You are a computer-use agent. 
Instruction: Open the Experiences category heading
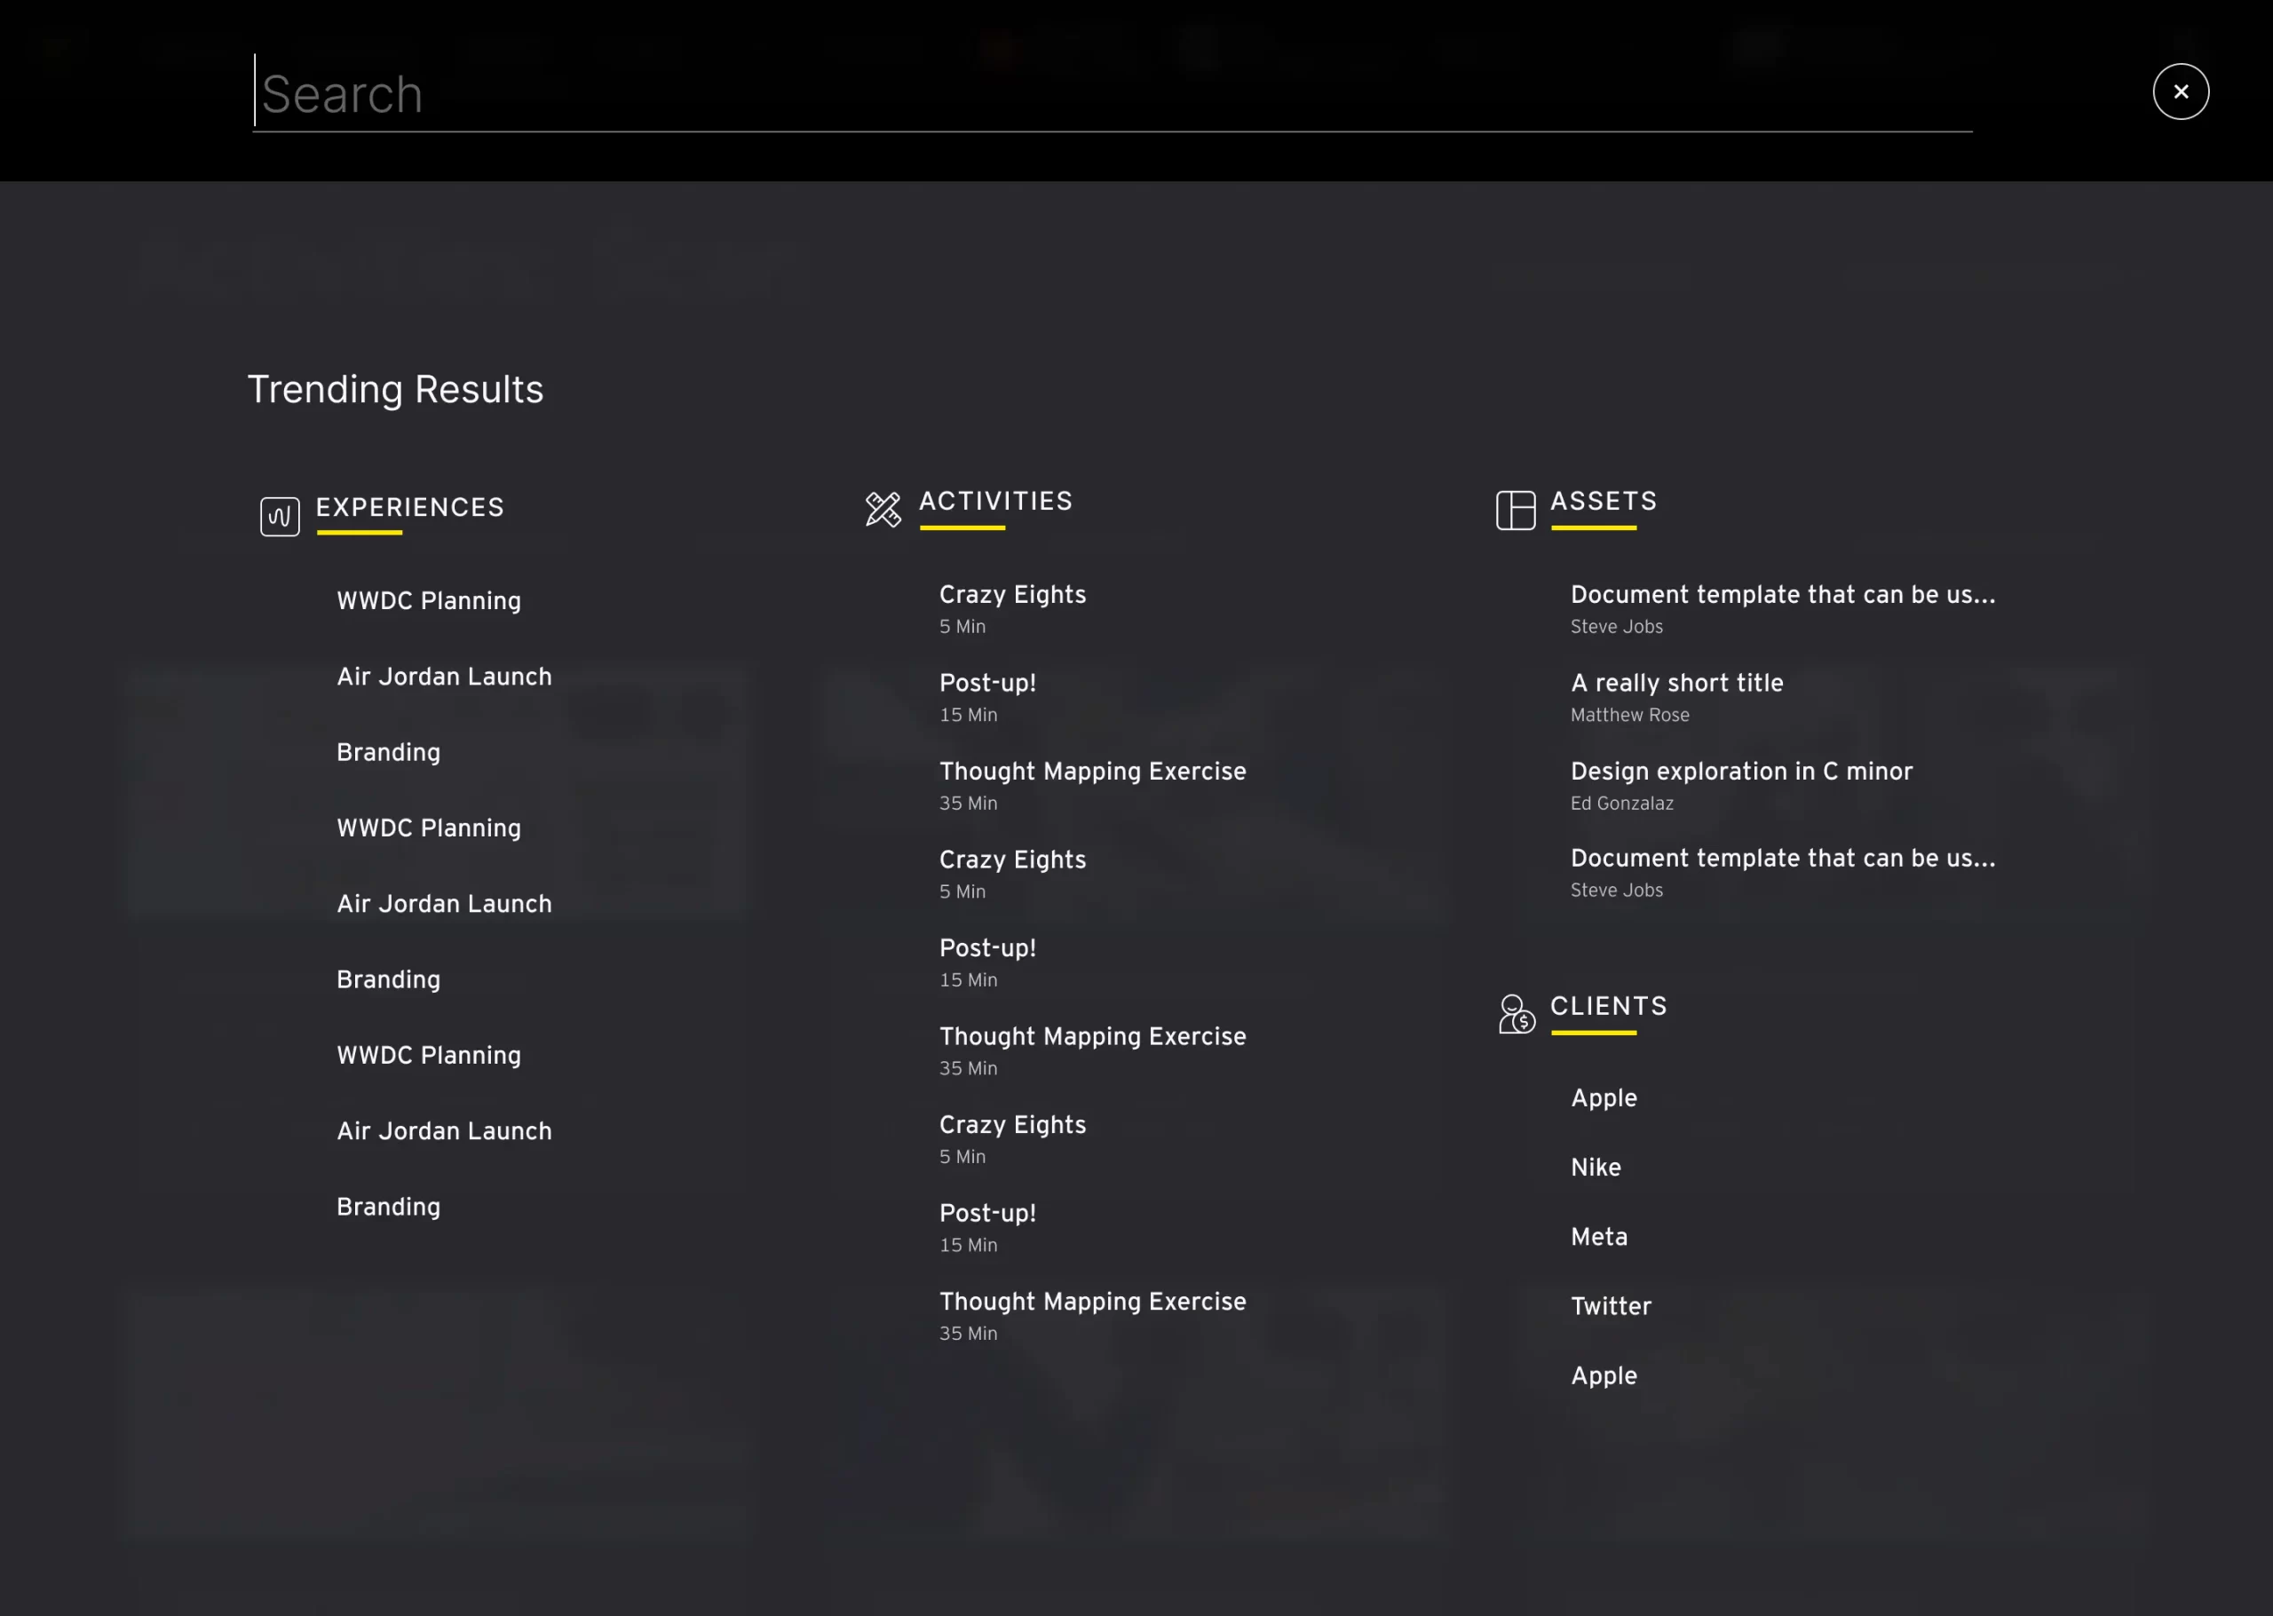click(x=410, y=508)
